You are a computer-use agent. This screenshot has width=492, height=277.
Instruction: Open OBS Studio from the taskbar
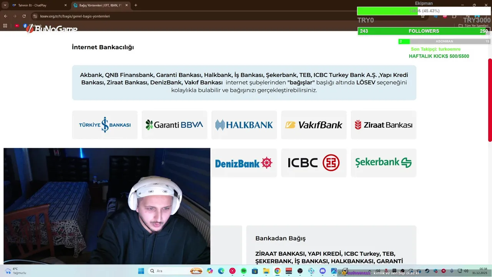pyautogui.click(x=300, y=271)
